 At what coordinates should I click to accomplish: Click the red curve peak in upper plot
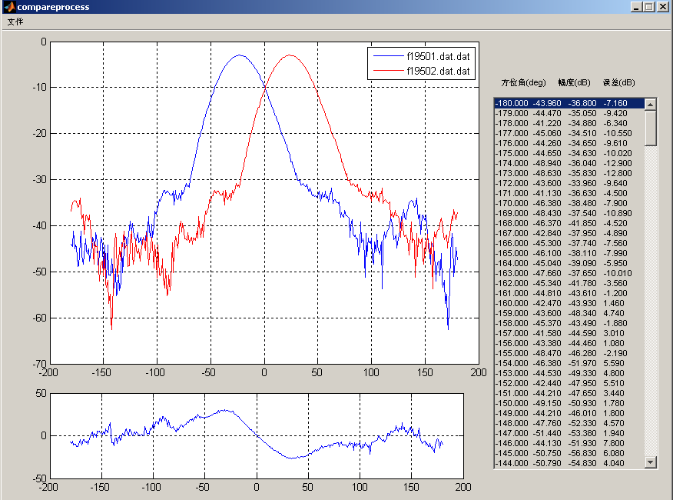pos(290,55)
